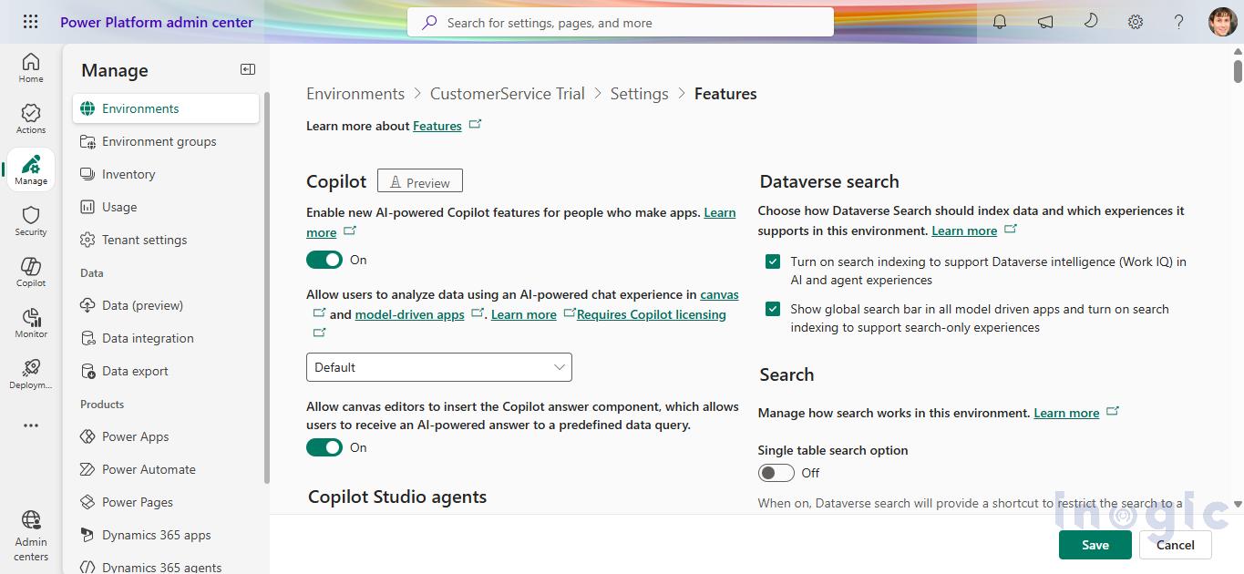1244x574 pixels.
Task: Toggle Copilot answer component switch
Action: (324, 447)
